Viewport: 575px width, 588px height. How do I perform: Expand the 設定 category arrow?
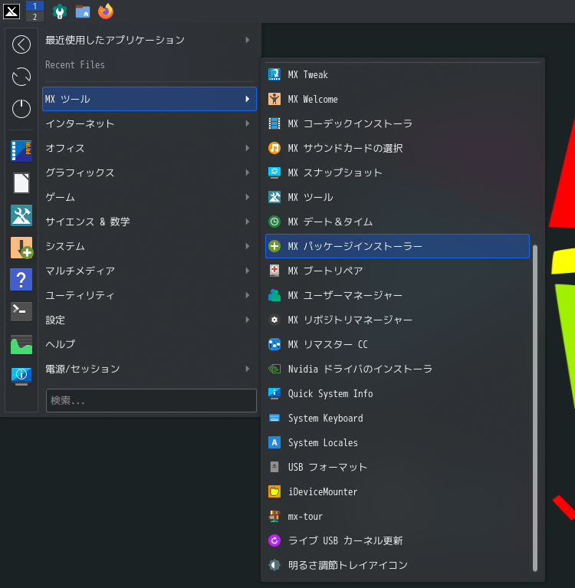click(x=247, y=320)
